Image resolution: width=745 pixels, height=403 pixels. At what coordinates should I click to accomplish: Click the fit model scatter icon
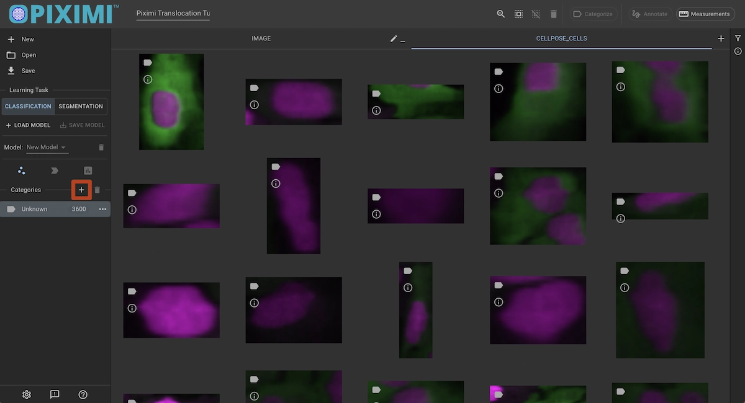tap(22, 170)
